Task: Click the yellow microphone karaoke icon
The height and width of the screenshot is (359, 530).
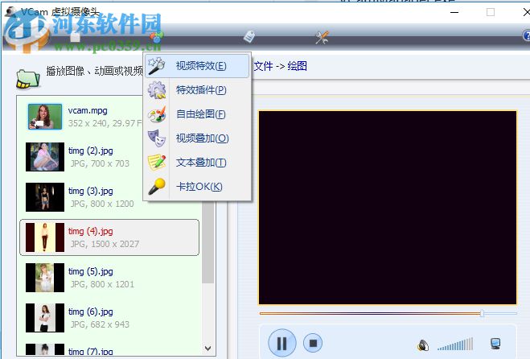Action: pyautogui.click(x=157, y=187)
